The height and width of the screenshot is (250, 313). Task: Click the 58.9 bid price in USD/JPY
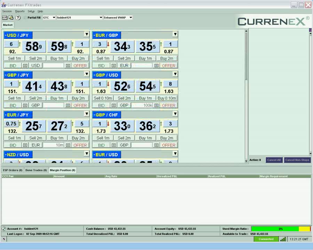[34, 47]
